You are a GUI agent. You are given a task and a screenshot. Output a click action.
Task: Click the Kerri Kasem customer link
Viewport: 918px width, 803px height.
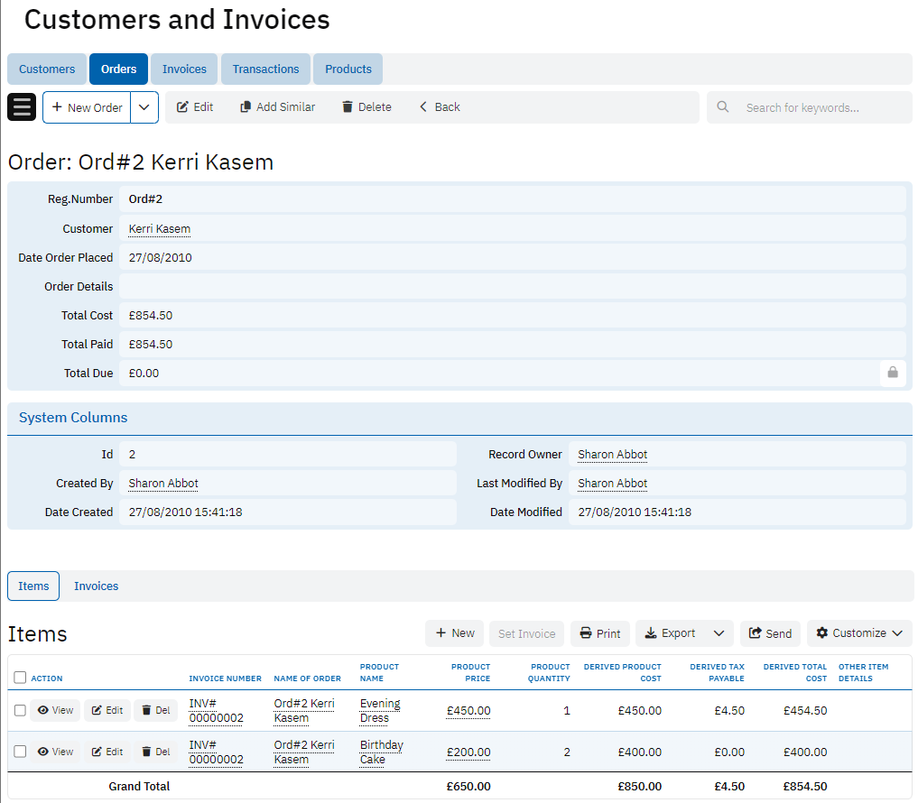pos(159,229)
